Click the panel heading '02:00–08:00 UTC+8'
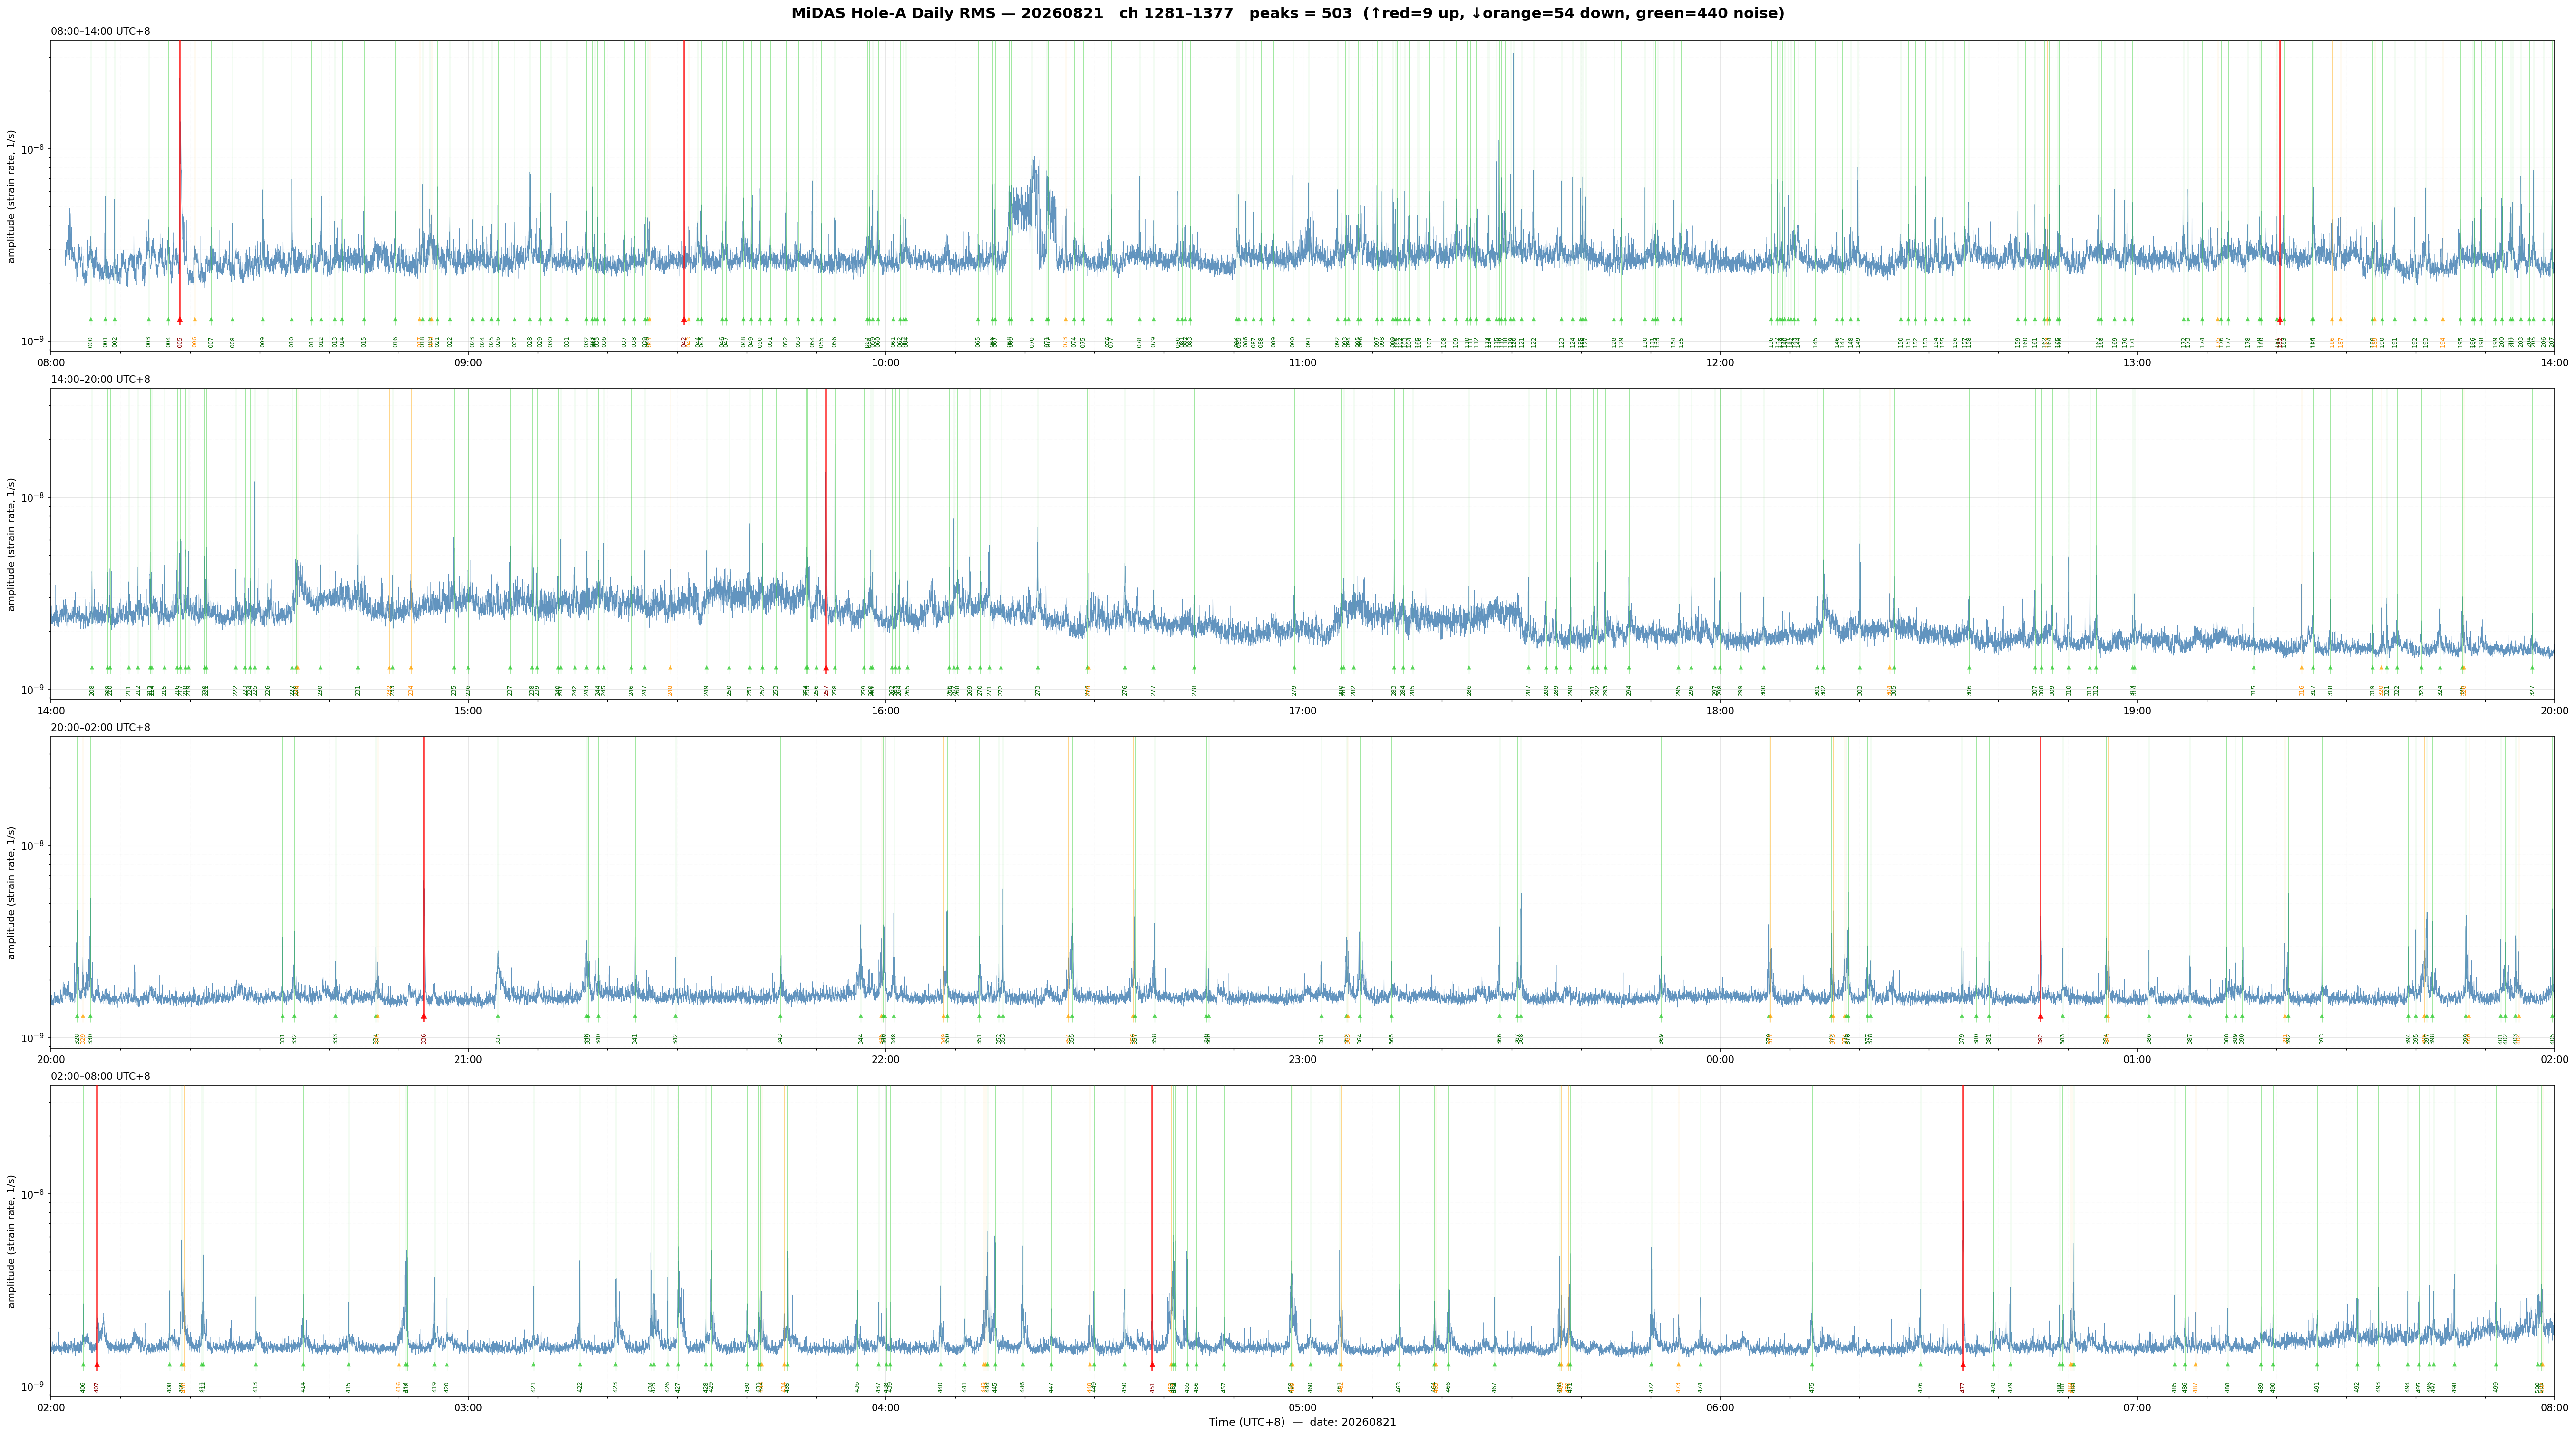This screenshot has width=2576, height=1435. (101, 1076)
